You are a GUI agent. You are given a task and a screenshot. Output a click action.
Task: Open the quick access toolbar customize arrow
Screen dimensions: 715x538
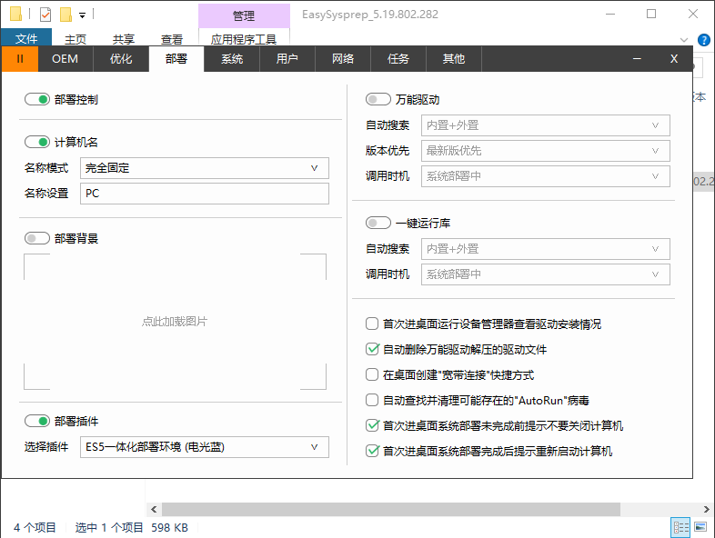click(x=83, y=15)
